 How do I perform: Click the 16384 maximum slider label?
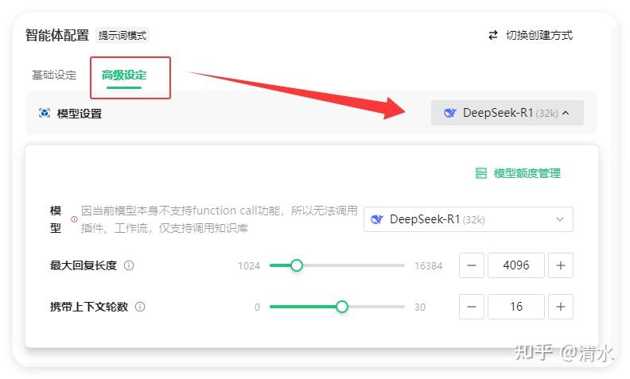pos(428,266)
